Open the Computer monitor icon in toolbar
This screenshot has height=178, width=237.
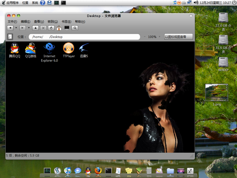67,28
